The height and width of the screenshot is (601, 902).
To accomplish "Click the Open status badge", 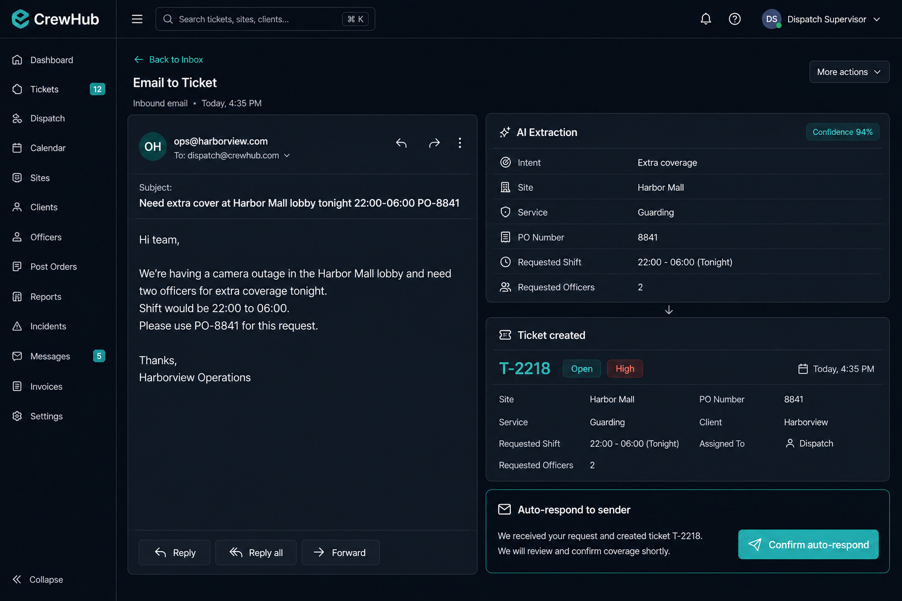I will 582,369.
